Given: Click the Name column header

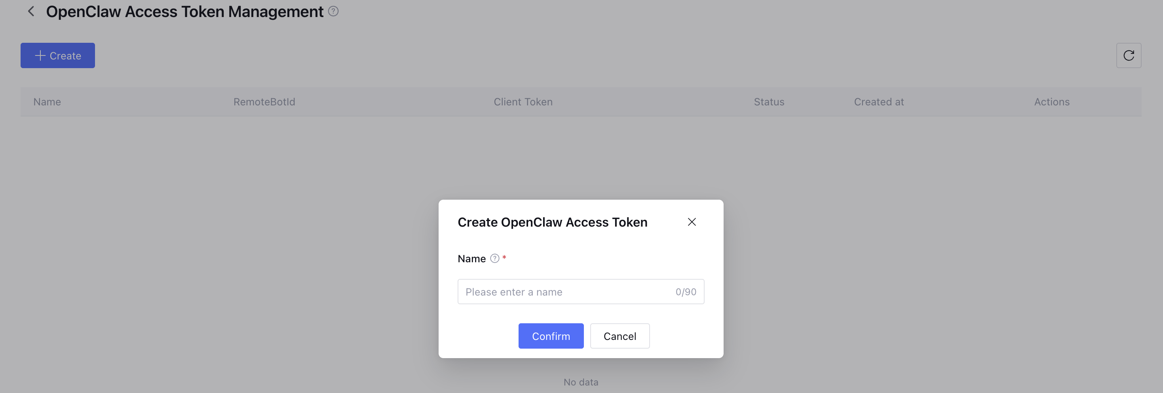Looking at the screenshot, I should click(47, 102).
